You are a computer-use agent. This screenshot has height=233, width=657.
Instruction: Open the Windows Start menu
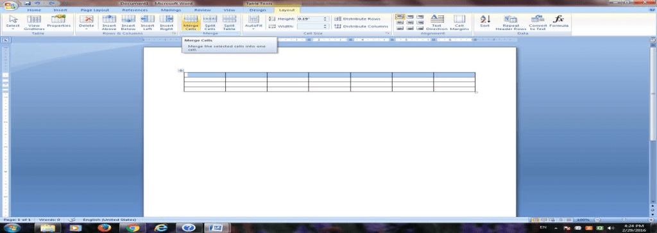12,228
